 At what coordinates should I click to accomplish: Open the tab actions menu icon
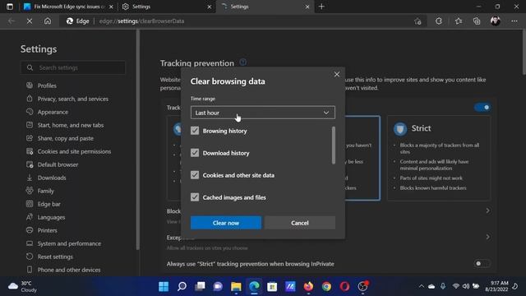tap(10, 7)
